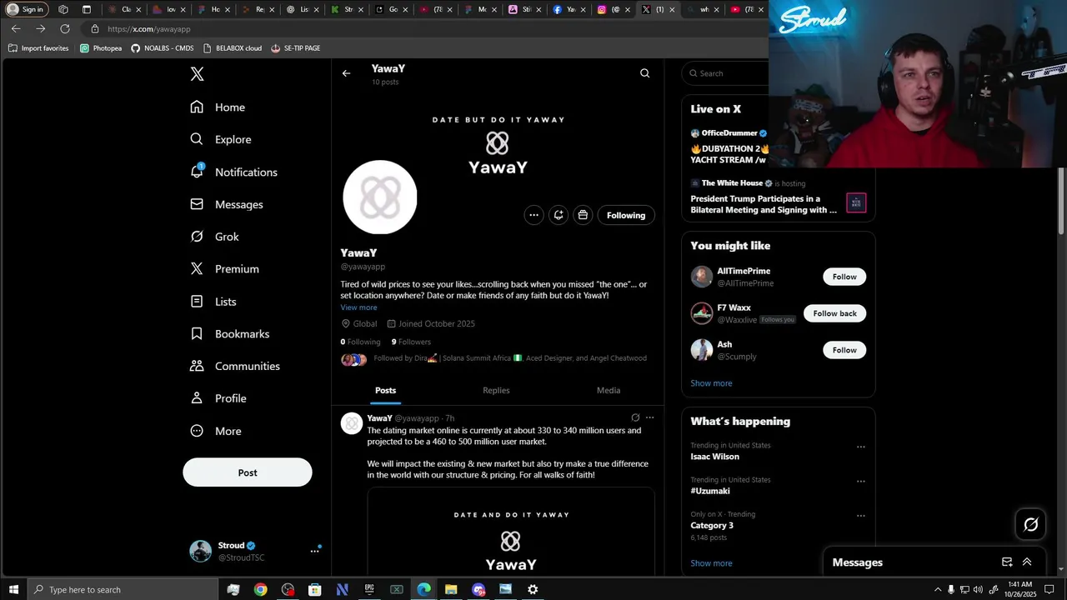This screenshot has width=1067, height=600.
Task: Switch to the Replies tab
Action: pos(496,390)
